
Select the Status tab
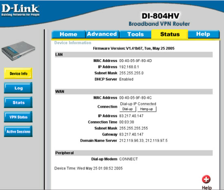tap(170, 34)
